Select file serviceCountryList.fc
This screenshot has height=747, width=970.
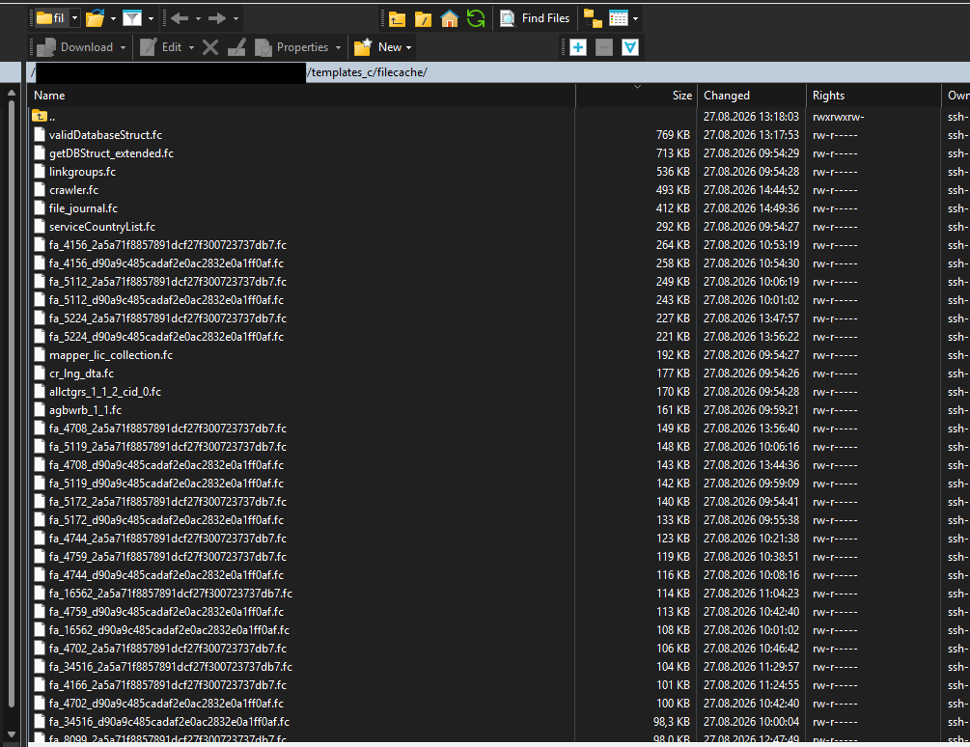[x=102, y=227]
